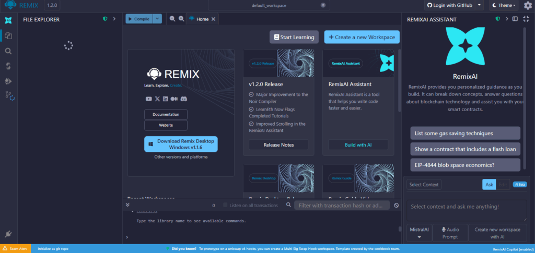Image resolution: width=535 pixels, height=253 pixels.
Task: Collapse the File Explorer panel with chevron
Action: tap(114, 19)
